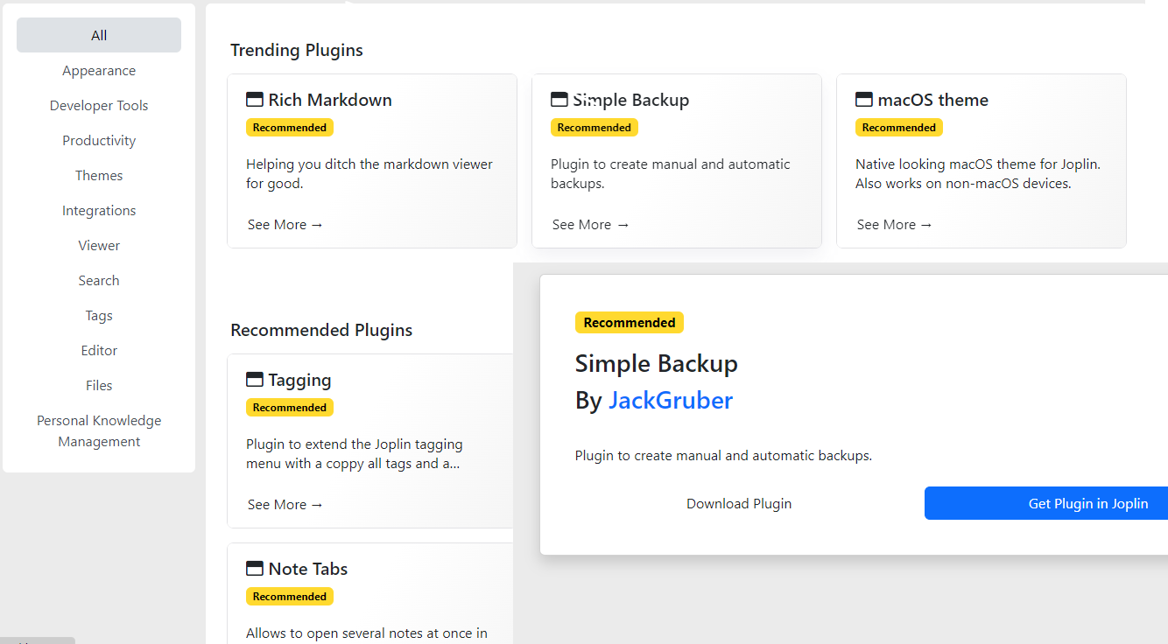
Task: Show the Files category
Action: pyautogui.click(x=99, y=385)
